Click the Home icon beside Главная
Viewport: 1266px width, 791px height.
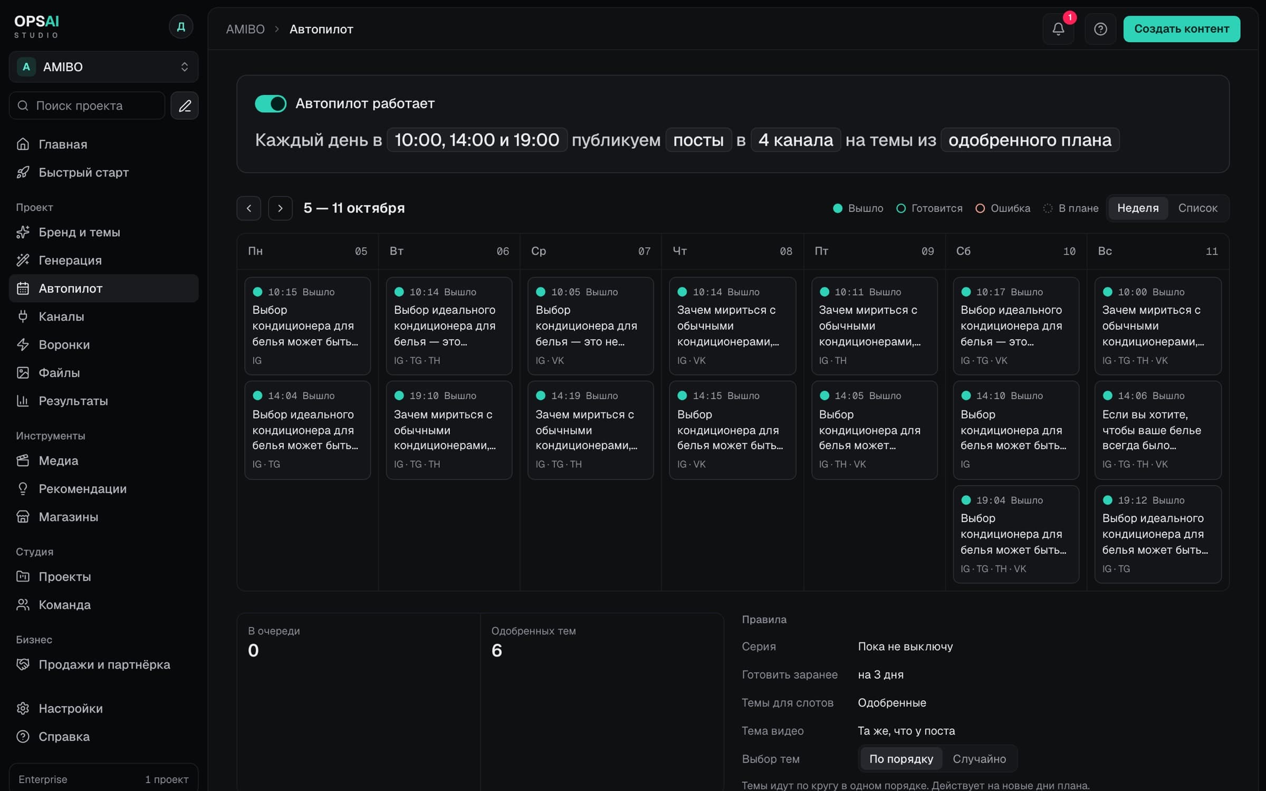coord(23,144)
